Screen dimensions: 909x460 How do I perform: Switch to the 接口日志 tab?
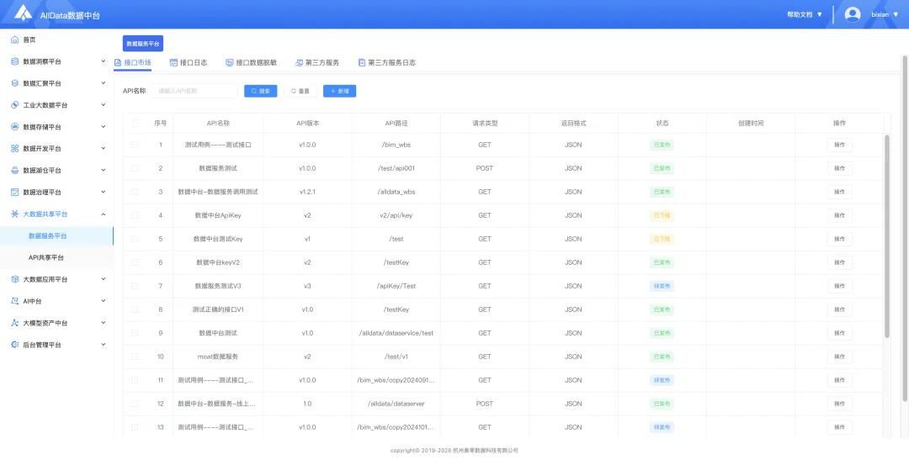(x=189, y=62)
